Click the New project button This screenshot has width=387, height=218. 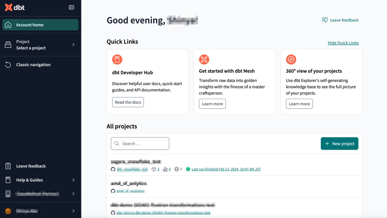pos(339,144)
